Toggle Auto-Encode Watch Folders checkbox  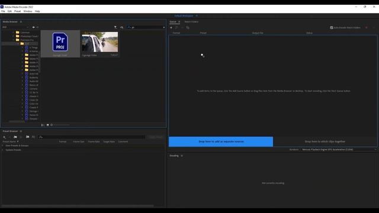pyautogui.click(x=332, y=28)
